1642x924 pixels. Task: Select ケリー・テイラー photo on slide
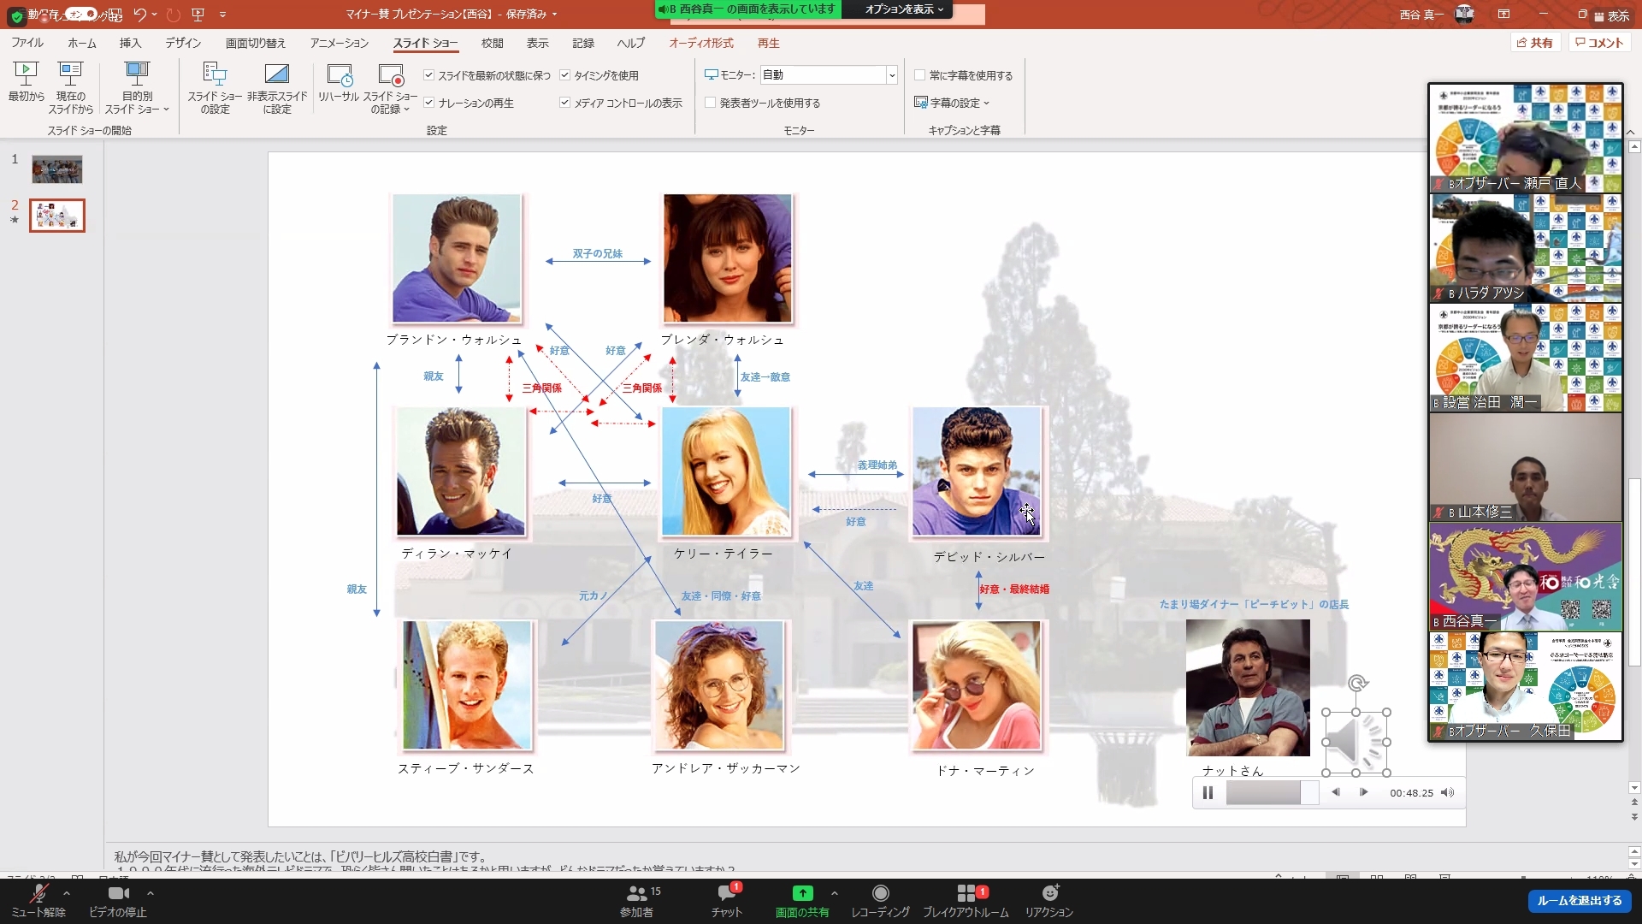tap(726, 471)
